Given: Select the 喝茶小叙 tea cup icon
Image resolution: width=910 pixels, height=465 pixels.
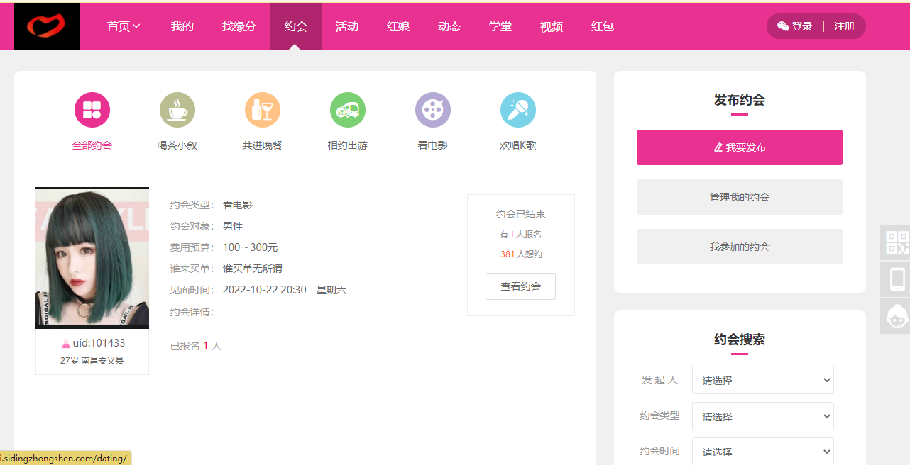Looking at the screenshot, I should [x=177, y=110].
